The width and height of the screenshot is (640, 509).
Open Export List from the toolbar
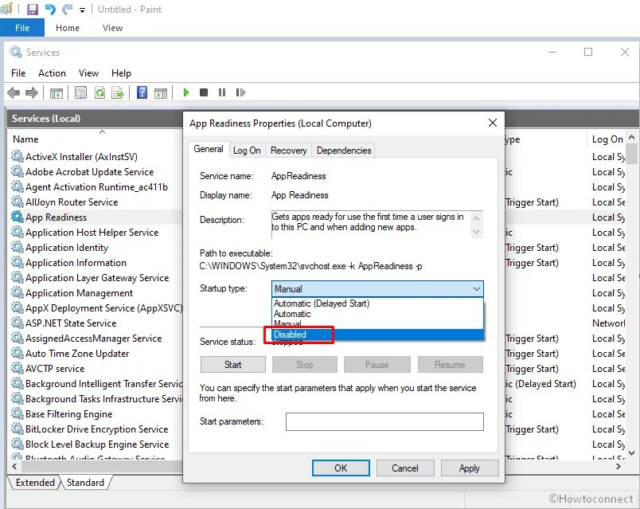[x=117, y=92]
